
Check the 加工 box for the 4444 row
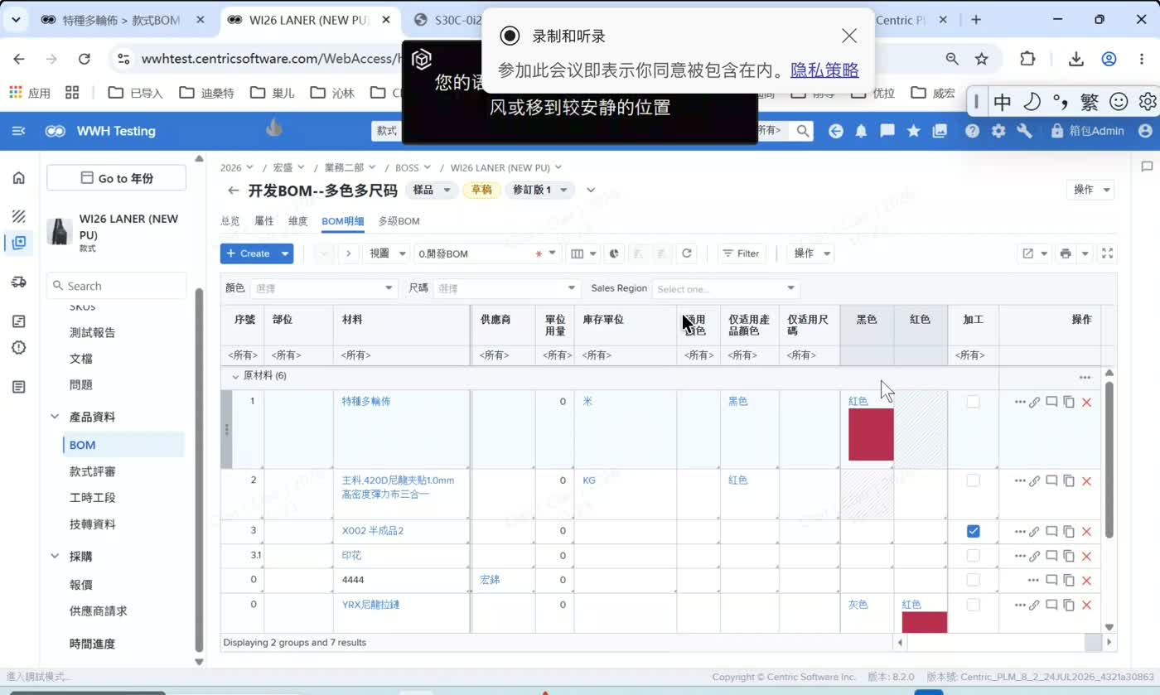tap(974, 580)
